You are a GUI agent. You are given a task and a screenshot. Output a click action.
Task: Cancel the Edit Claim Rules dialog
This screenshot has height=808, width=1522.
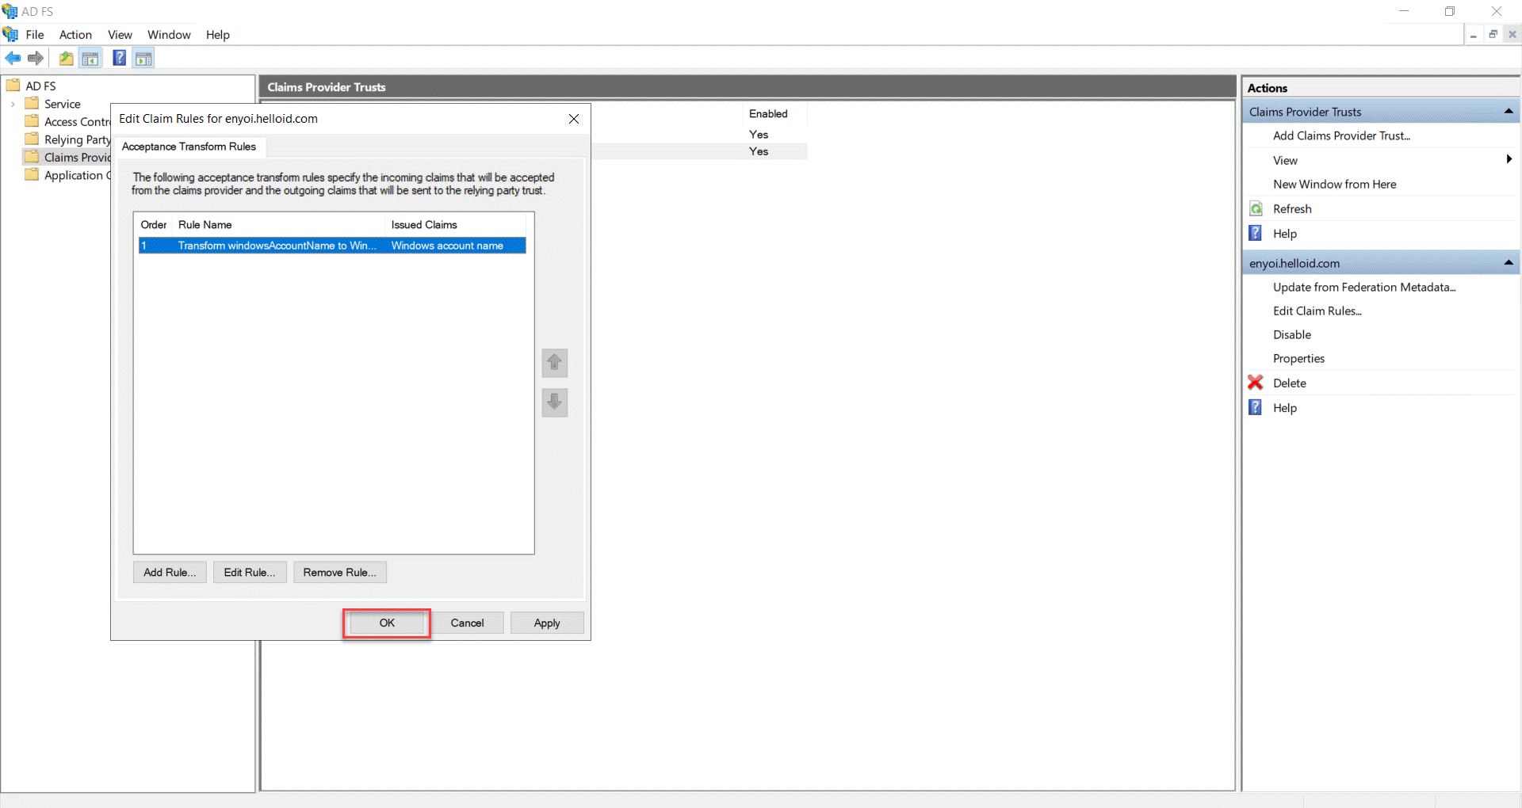point(468,623)
